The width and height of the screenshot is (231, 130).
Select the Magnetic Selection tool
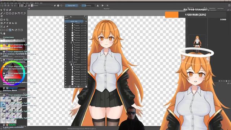pos(22,30)
